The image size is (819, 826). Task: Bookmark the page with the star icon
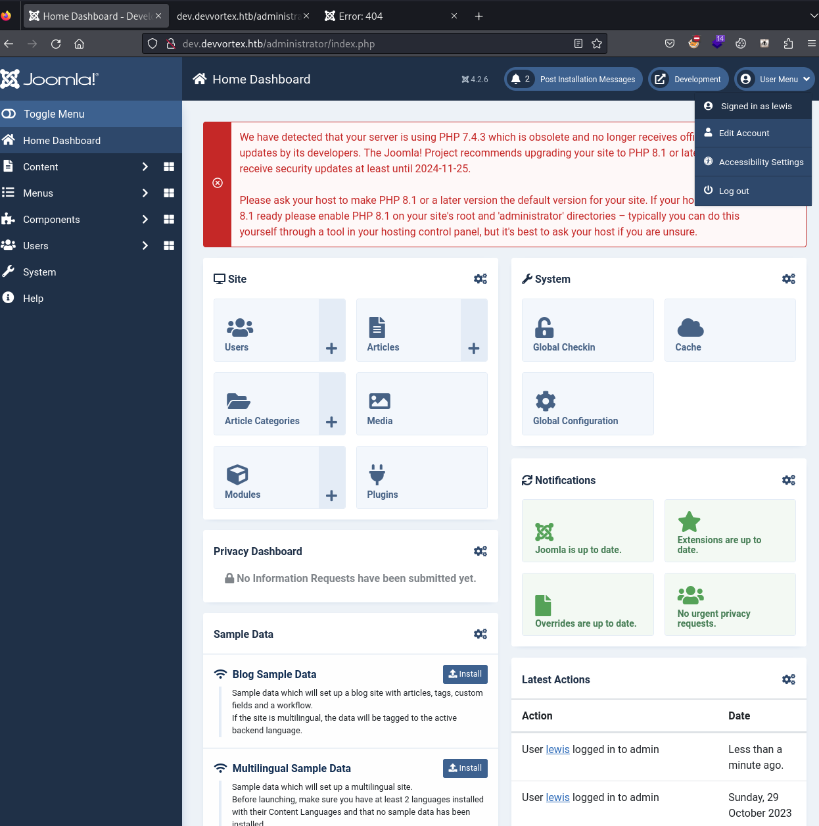point(597,43)
